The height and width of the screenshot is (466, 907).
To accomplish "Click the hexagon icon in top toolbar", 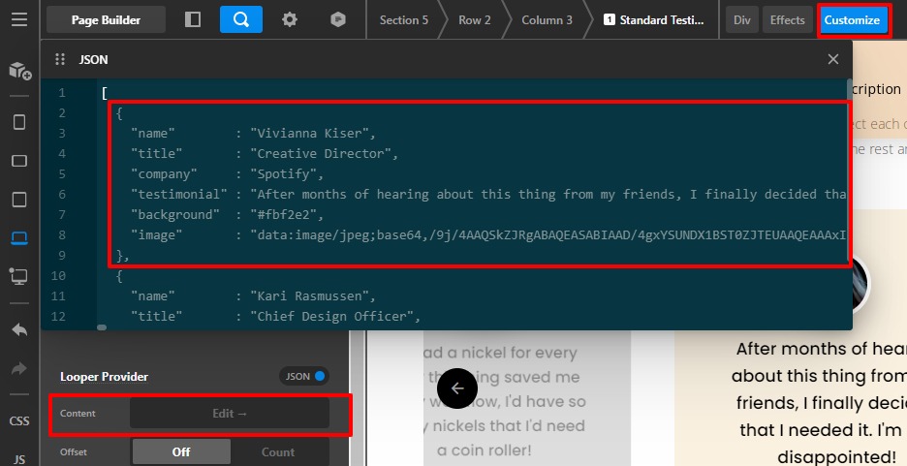I will [337, 19].
